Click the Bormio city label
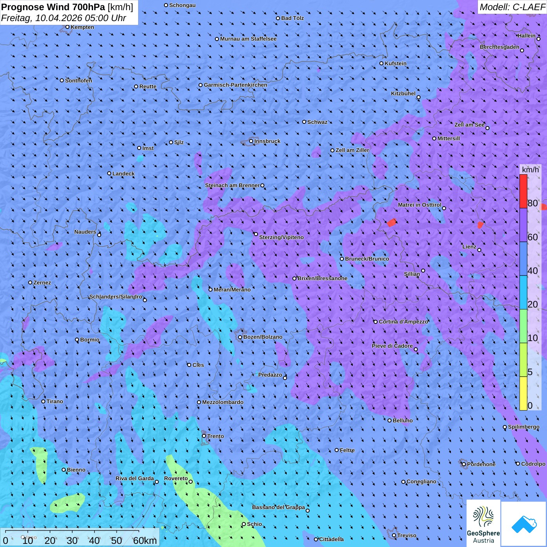The height and width of the screenshot is (547, 547). point(90,340)
